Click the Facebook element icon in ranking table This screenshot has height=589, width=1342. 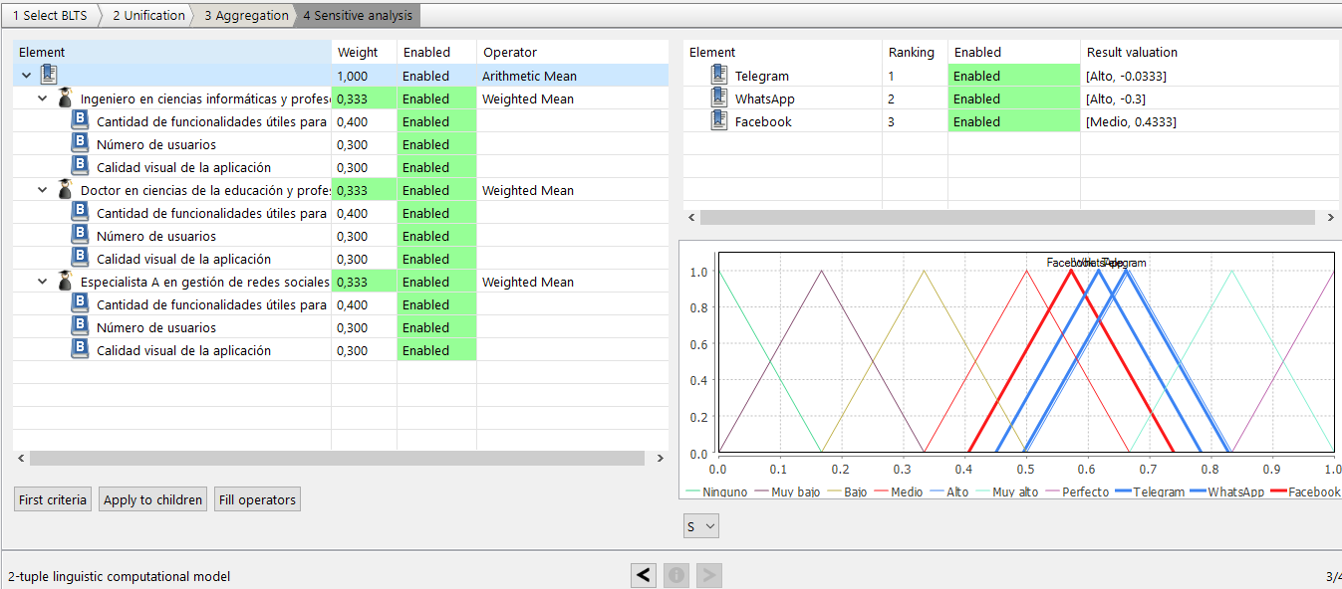pos(719,121)
